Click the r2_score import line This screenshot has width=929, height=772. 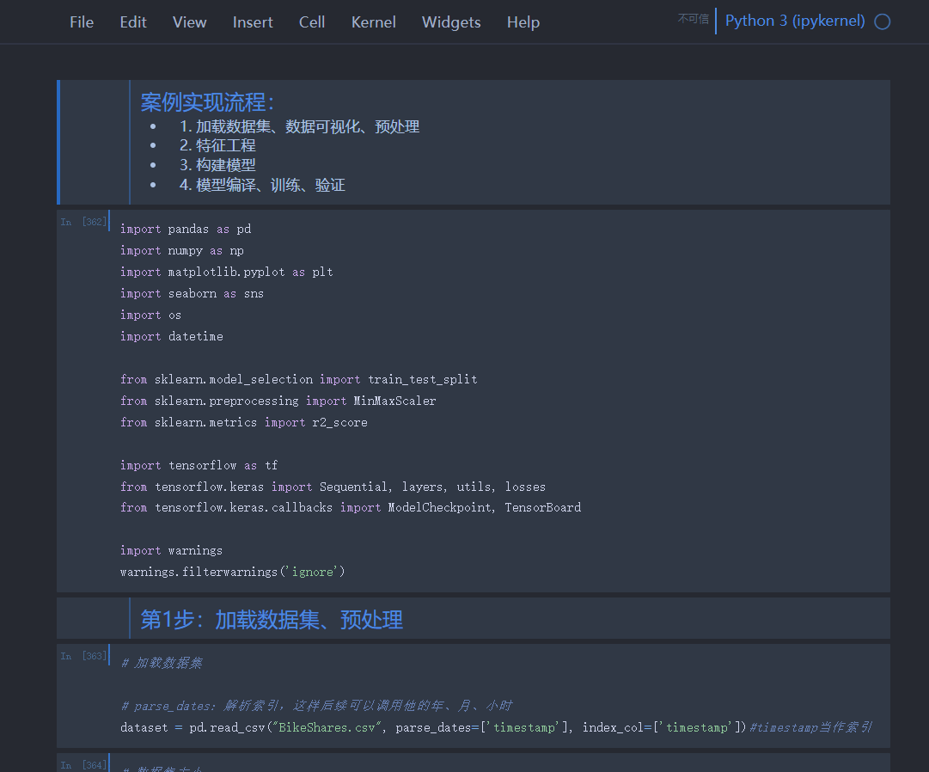coord(243,422)
